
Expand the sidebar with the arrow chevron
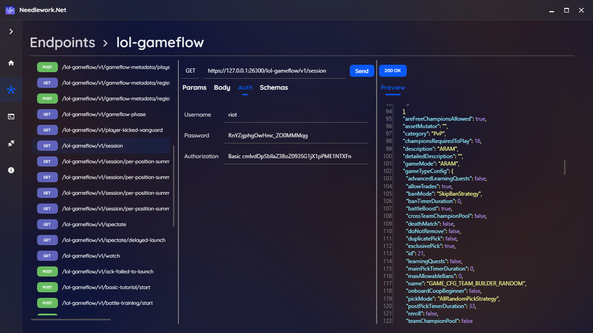click(11, 31)
